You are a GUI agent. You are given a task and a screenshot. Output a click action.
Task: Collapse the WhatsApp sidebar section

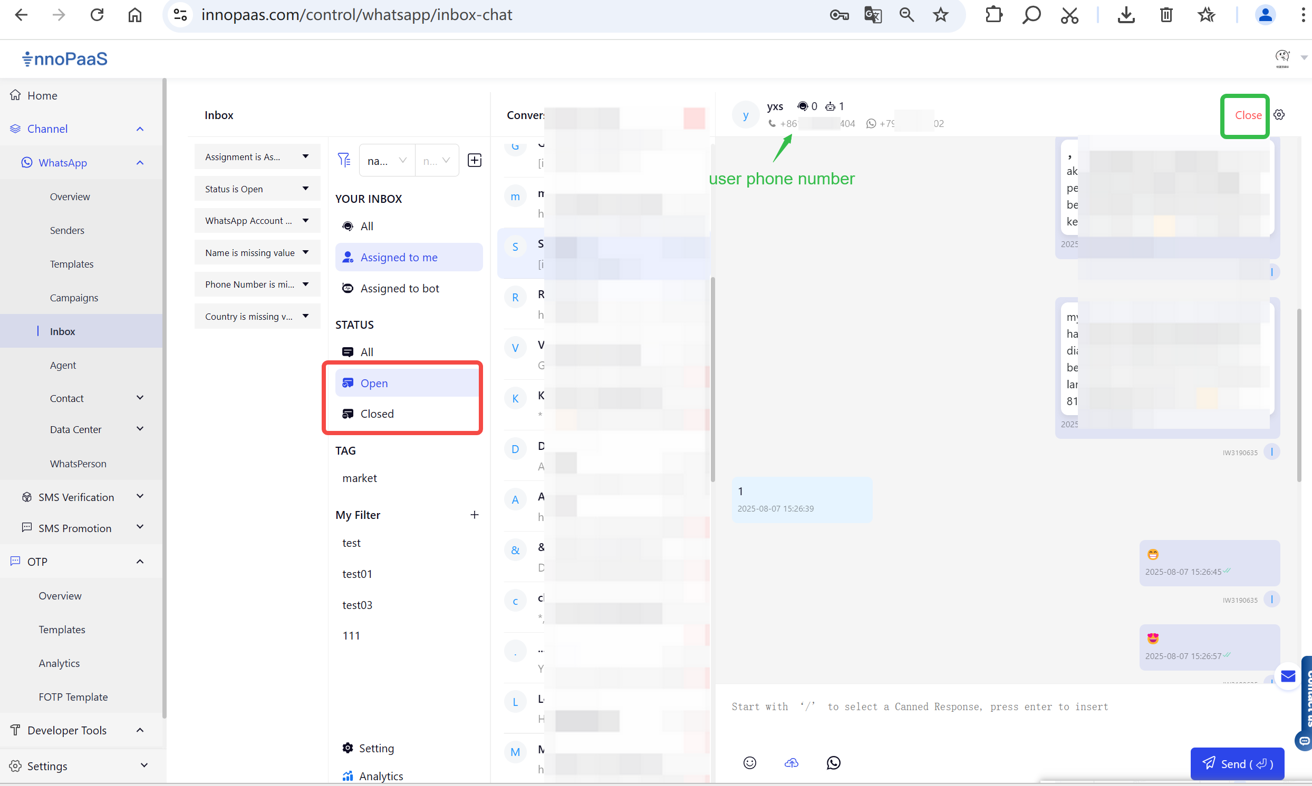[x=140, y=163]
